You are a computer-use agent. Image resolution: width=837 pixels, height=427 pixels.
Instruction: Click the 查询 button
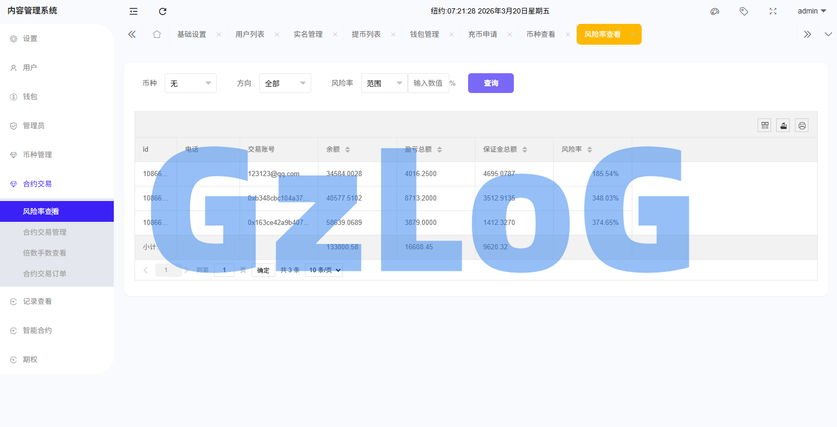[490, 83]
